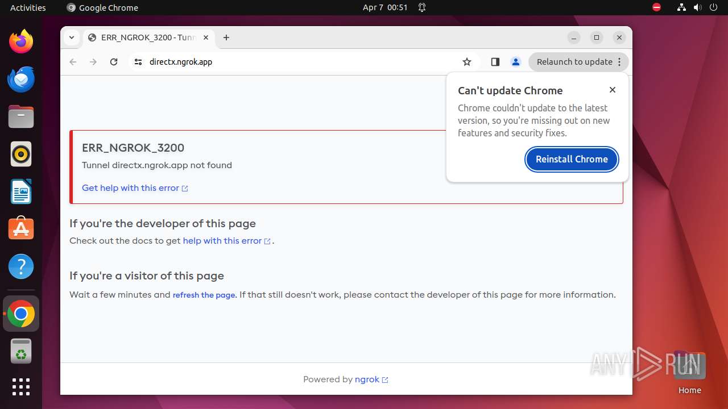Click the Can't update Chrome title text

pos(510,90)
